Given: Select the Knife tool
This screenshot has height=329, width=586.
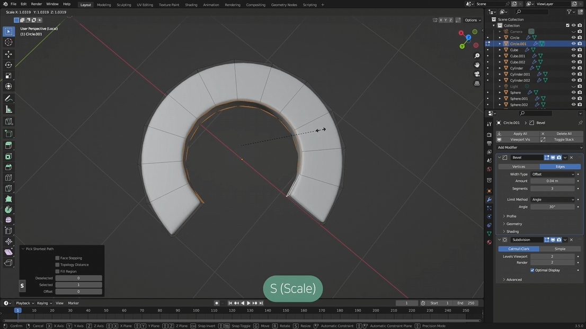Looking at the screenshot, I should click(8, 188).
